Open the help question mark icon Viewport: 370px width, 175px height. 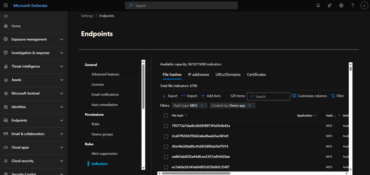point(353,5)
